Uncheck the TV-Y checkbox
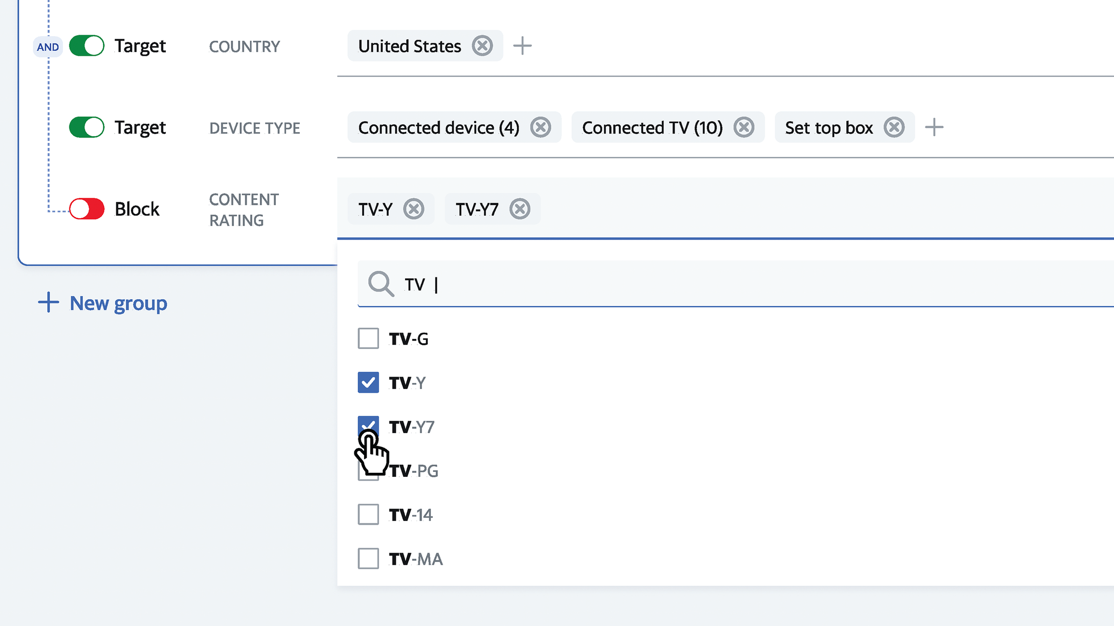 pos(368,382)
